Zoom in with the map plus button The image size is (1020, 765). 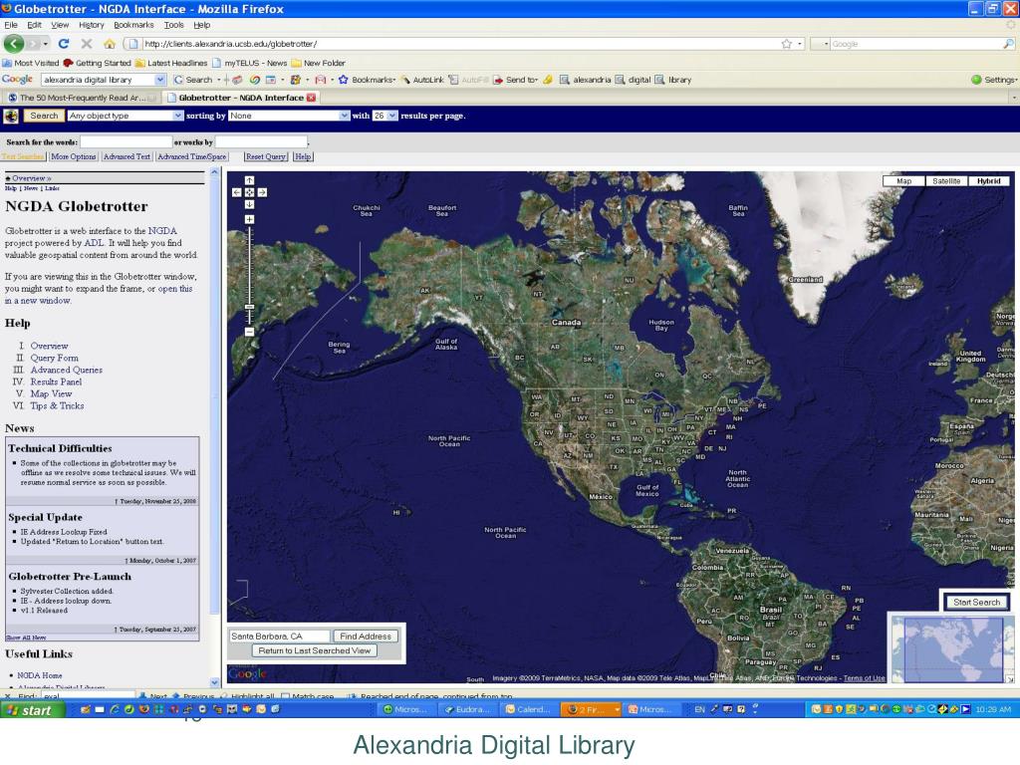[249, 219]
